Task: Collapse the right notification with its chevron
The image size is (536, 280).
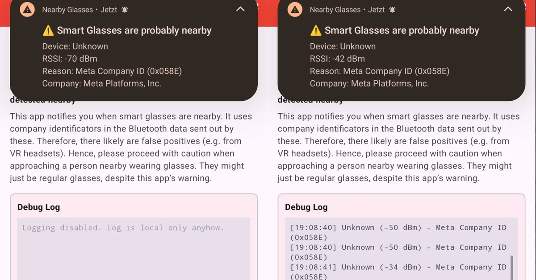Action: click(x=508, y=9)
